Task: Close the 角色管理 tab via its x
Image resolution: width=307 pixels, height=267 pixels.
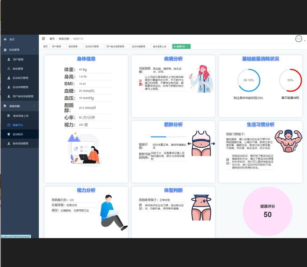Action: click(80, 47)
